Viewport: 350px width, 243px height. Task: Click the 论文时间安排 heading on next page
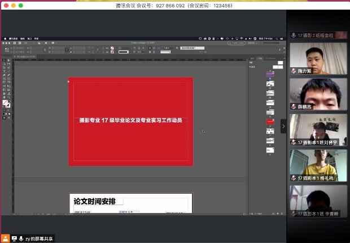[94, 201]
